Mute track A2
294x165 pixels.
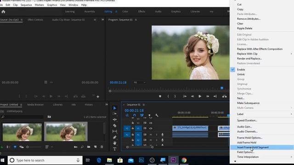coord(151,140)
